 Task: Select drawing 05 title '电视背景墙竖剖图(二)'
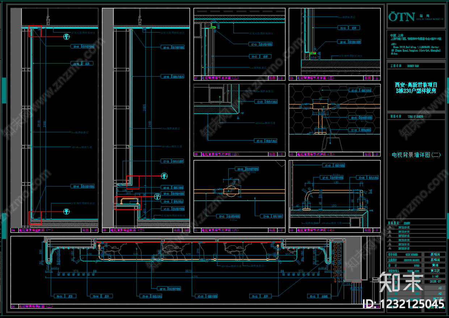click(x=127, y=230)
